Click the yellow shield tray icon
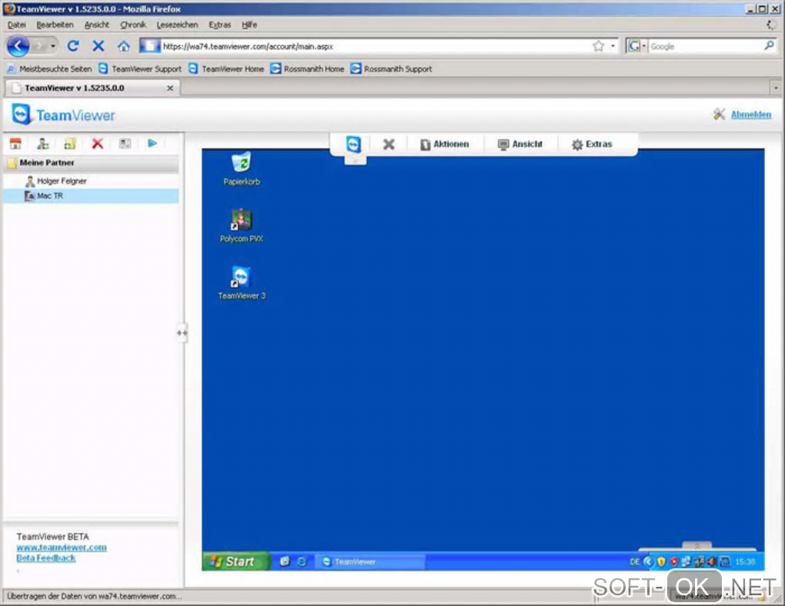This screenshot has width=785, height=606. coord(661,561)
